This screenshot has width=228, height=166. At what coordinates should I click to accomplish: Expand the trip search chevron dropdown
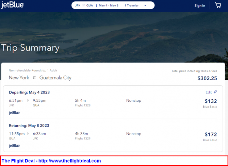click(x=145, y=5)
